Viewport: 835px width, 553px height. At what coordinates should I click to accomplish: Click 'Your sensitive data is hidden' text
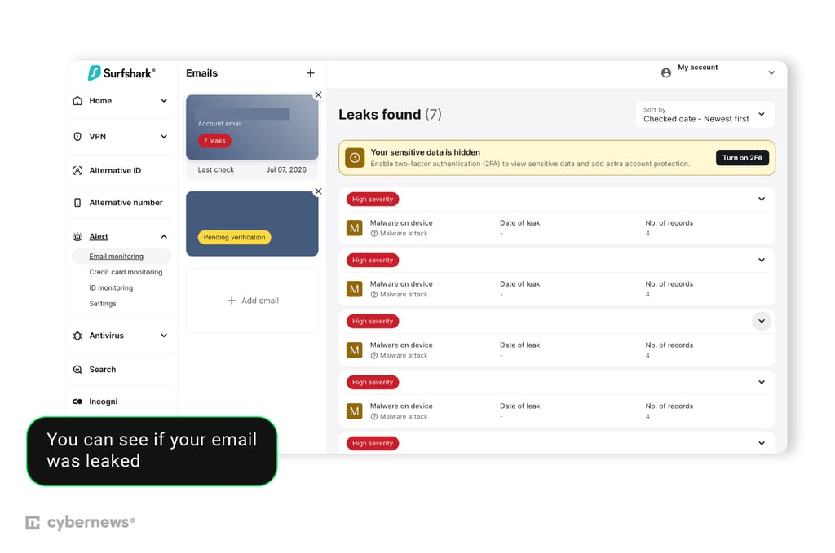426,152
